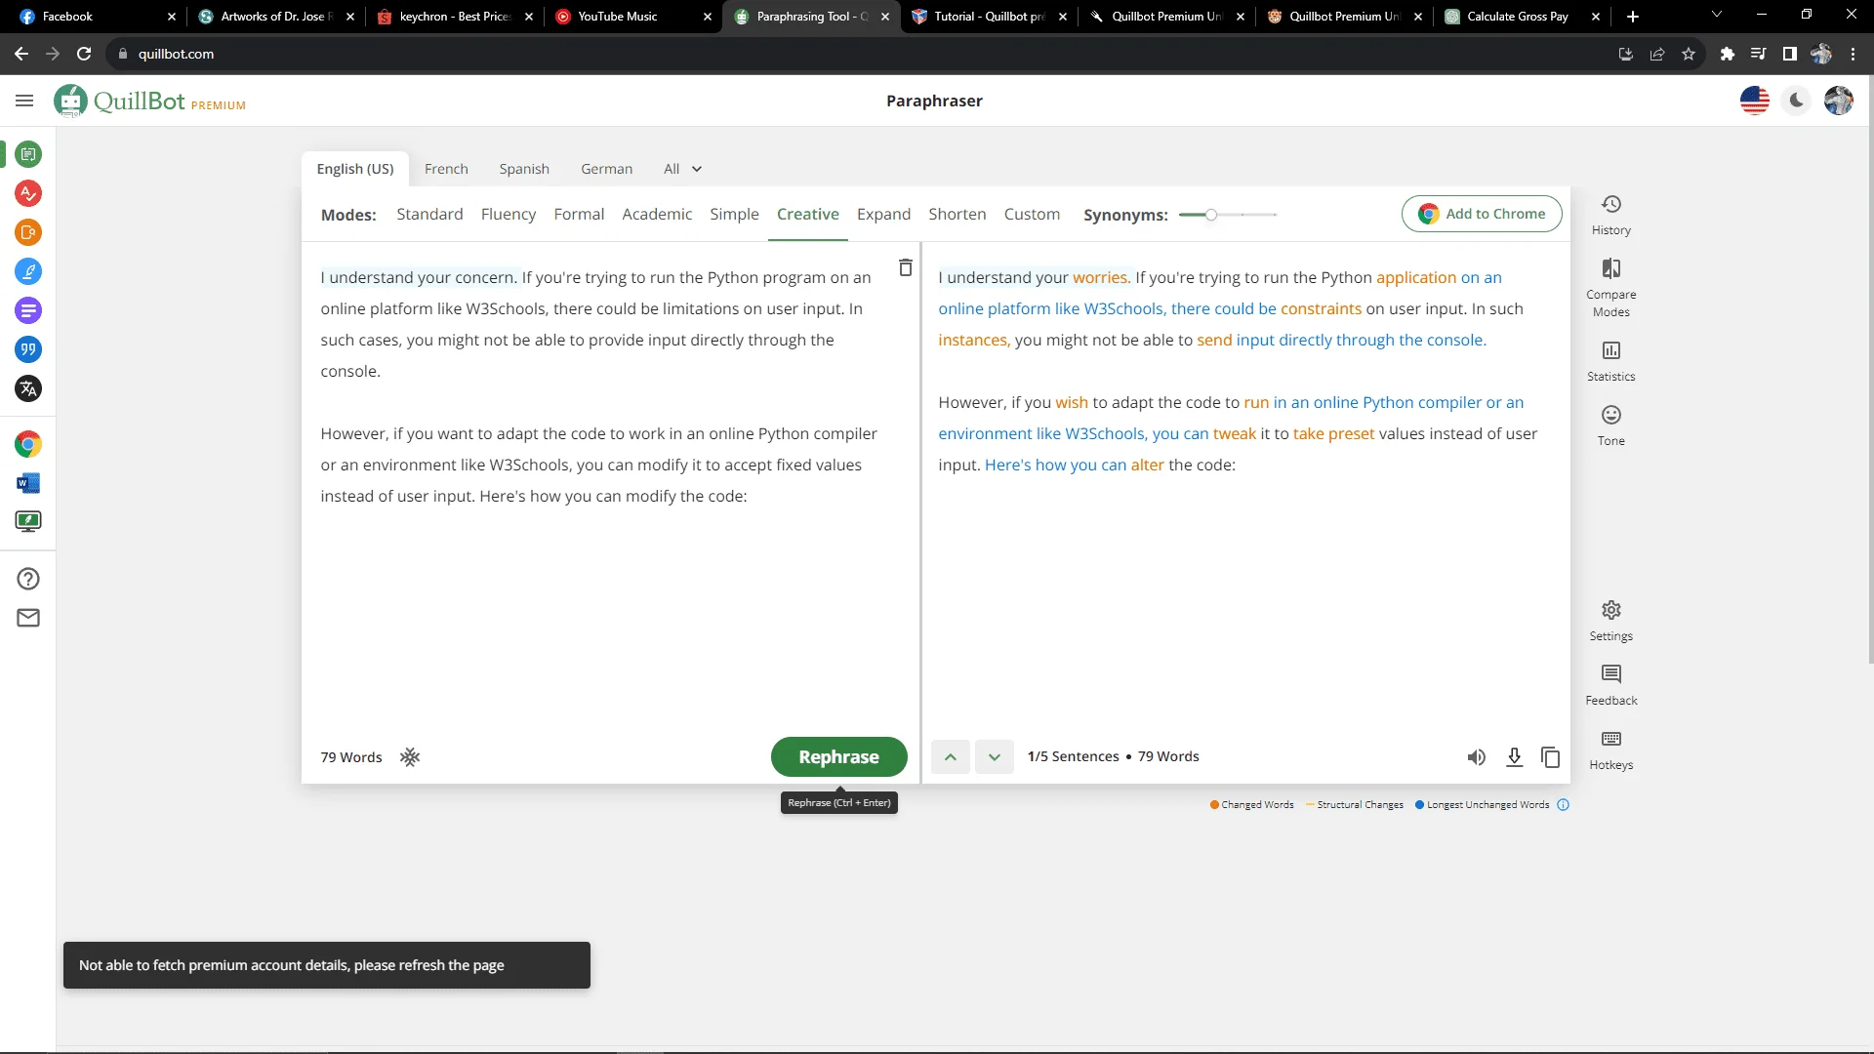Viewport: 1874px width, 1054px height.
Task: Select the Creative mode
Action: [x=807, y=214]
